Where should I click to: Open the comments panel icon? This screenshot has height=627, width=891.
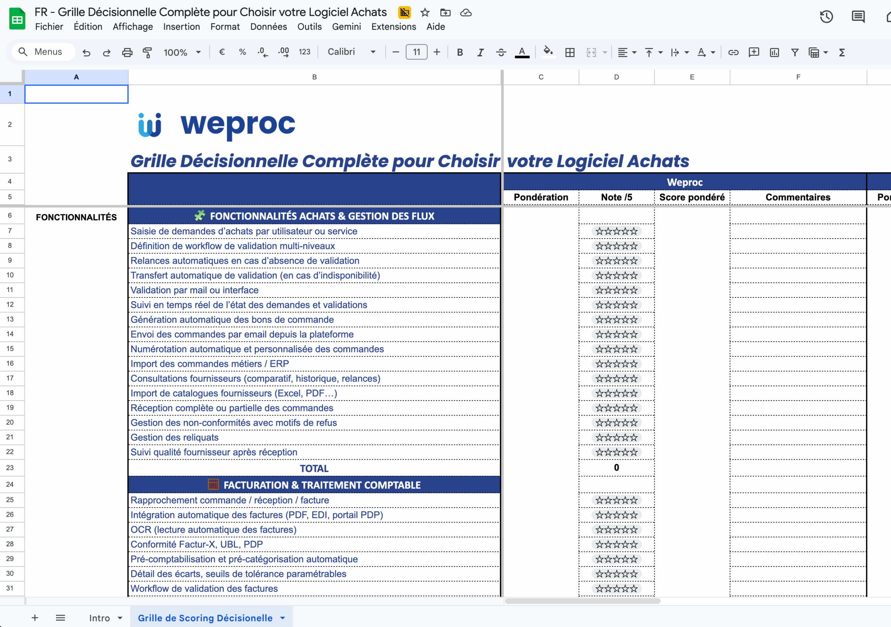[x=858, y=17]
